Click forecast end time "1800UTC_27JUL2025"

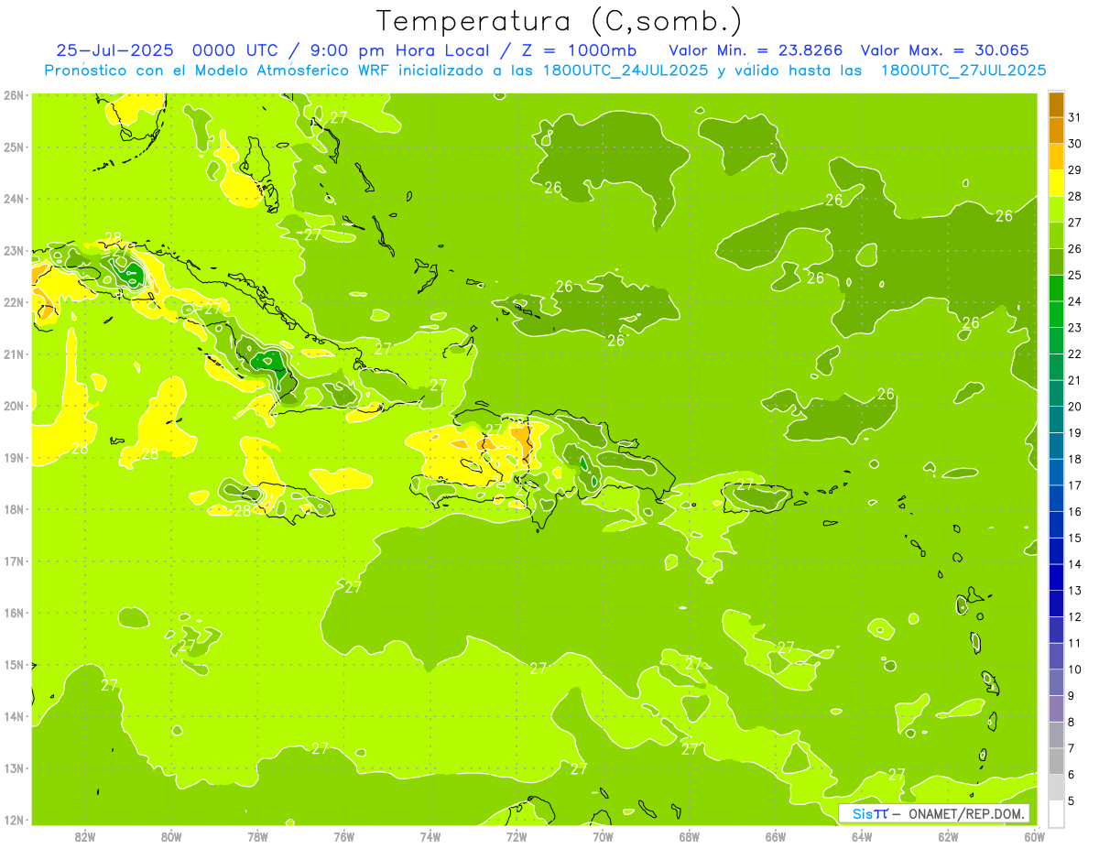click(x=963, y=70)
